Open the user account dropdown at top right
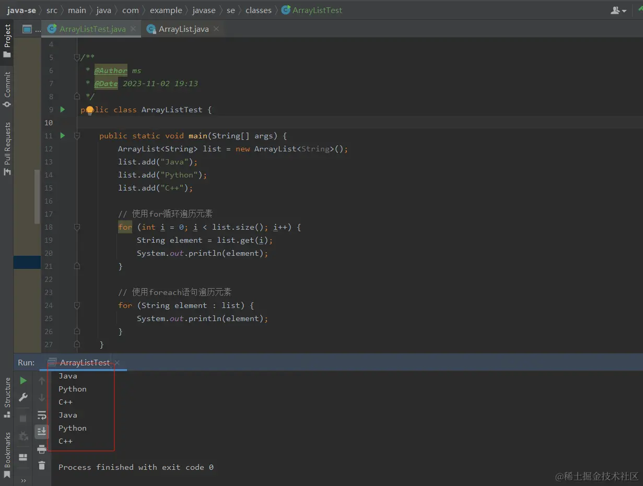The width and height of the screenshot is (643, 486). (618, 10)
